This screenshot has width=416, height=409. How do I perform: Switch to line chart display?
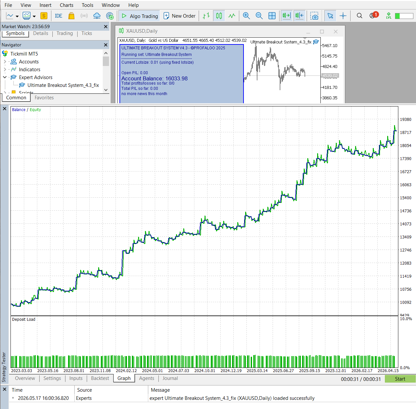click(x=232, y=16)
